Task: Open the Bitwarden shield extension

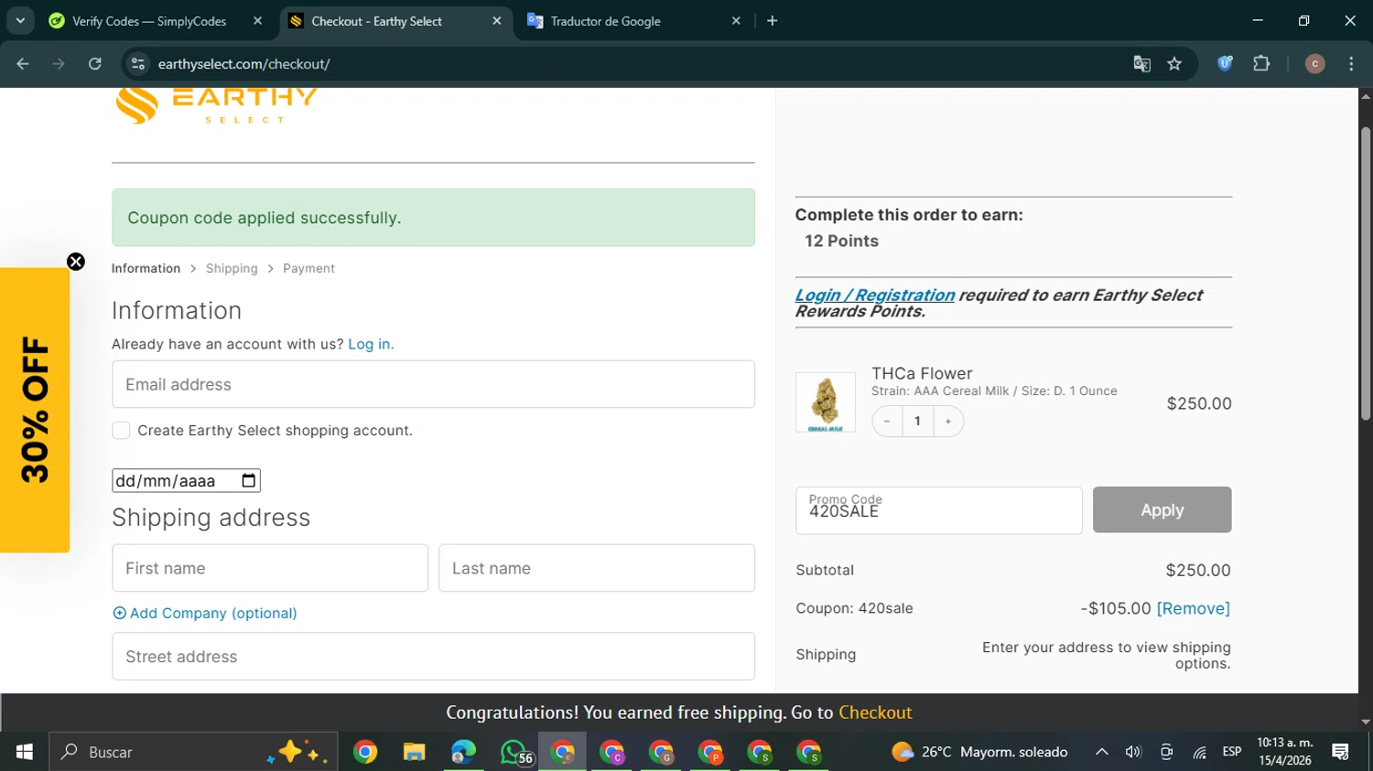Action: tap(1225, 64)
